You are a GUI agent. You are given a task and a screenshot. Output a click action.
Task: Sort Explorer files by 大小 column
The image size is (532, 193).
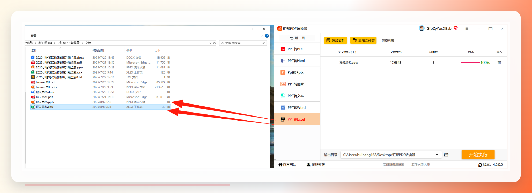click(157, 51)
